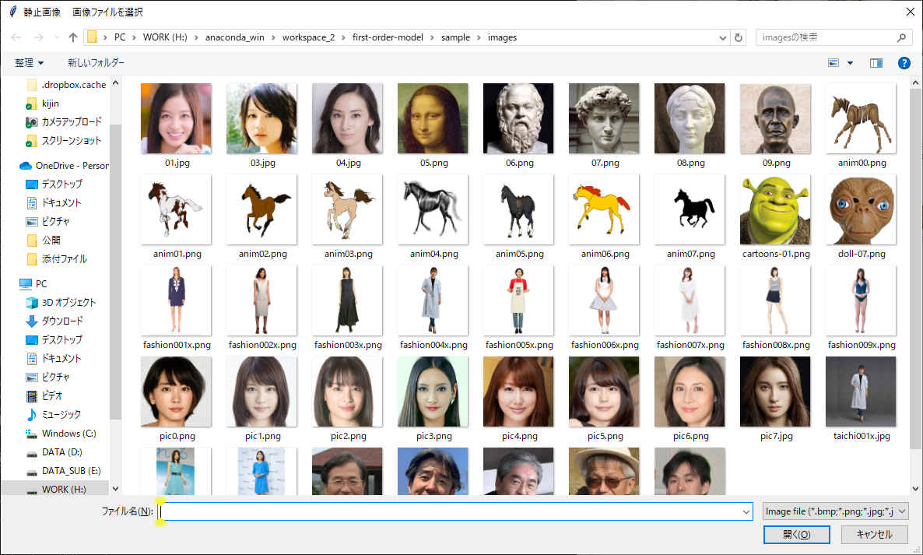The width and height of the screenshot is (923, 555).
Task: Click the 開く(O) button
Action: coord(796,535)
